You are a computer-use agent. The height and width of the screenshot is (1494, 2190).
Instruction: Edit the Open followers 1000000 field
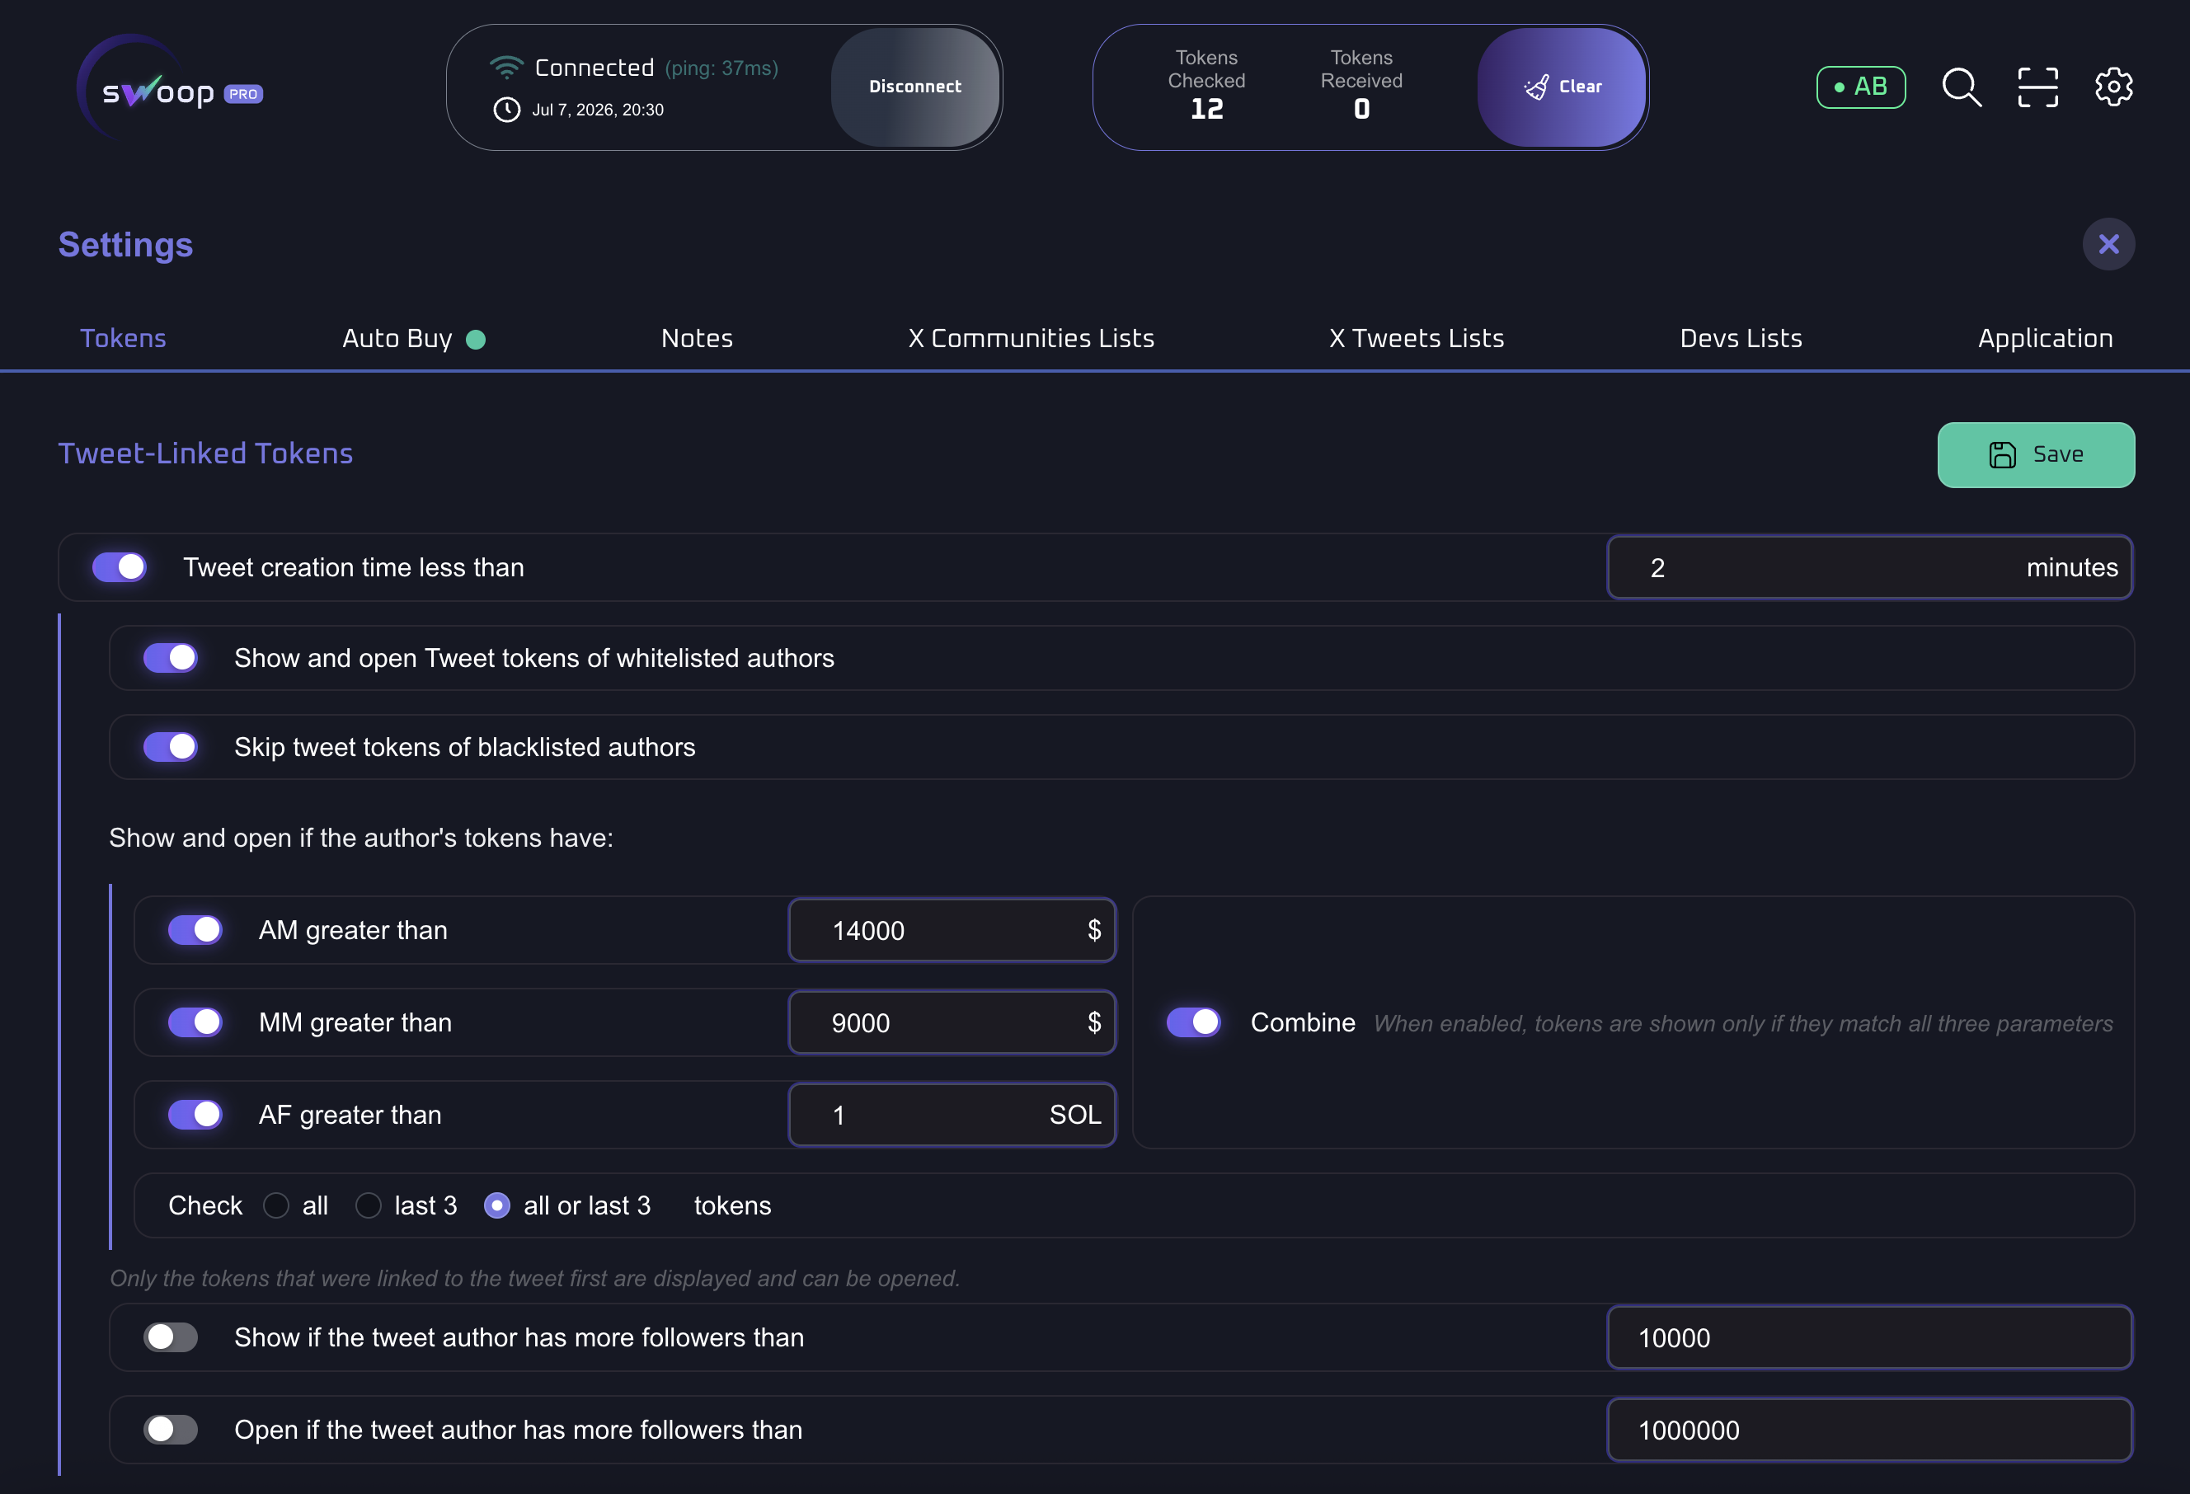[1869, 1430]
